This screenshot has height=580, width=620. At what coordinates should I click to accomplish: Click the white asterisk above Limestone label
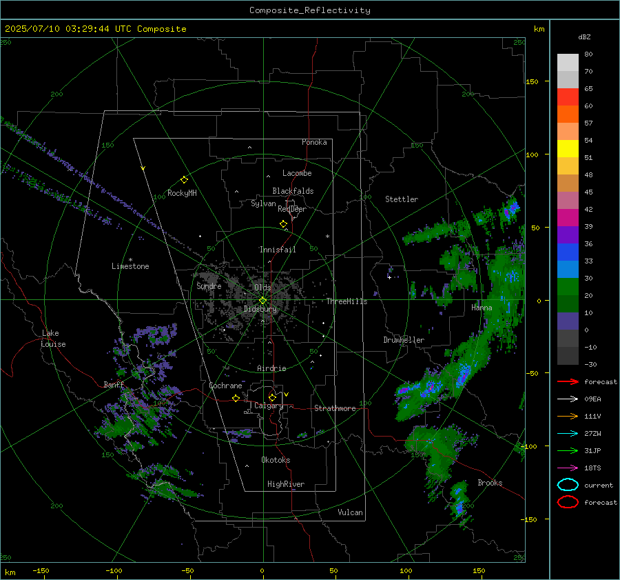click(x=130, y=260)
